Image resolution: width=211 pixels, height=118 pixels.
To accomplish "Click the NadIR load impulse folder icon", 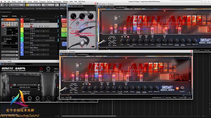I will click(14, 85).
